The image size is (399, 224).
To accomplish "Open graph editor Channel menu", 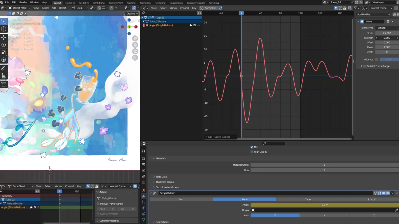I will tap(184, 8).
